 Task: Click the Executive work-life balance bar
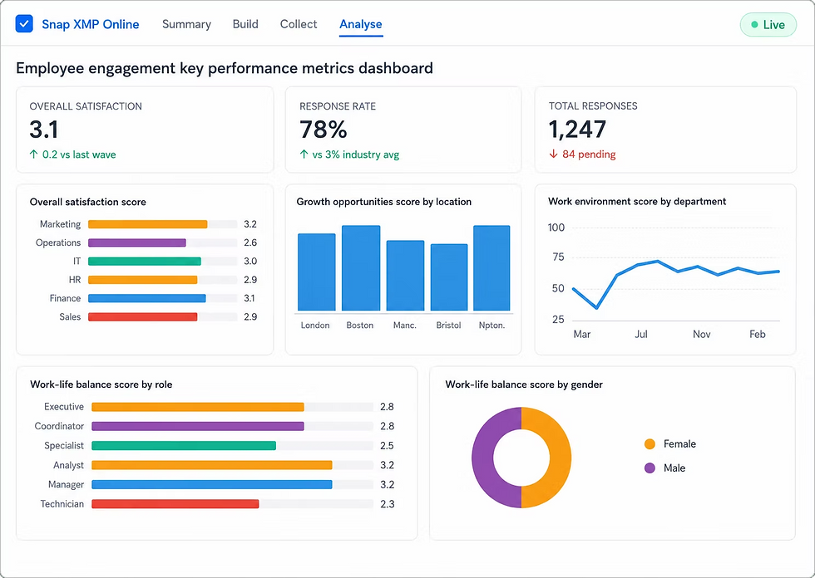[x=198, y=407]
